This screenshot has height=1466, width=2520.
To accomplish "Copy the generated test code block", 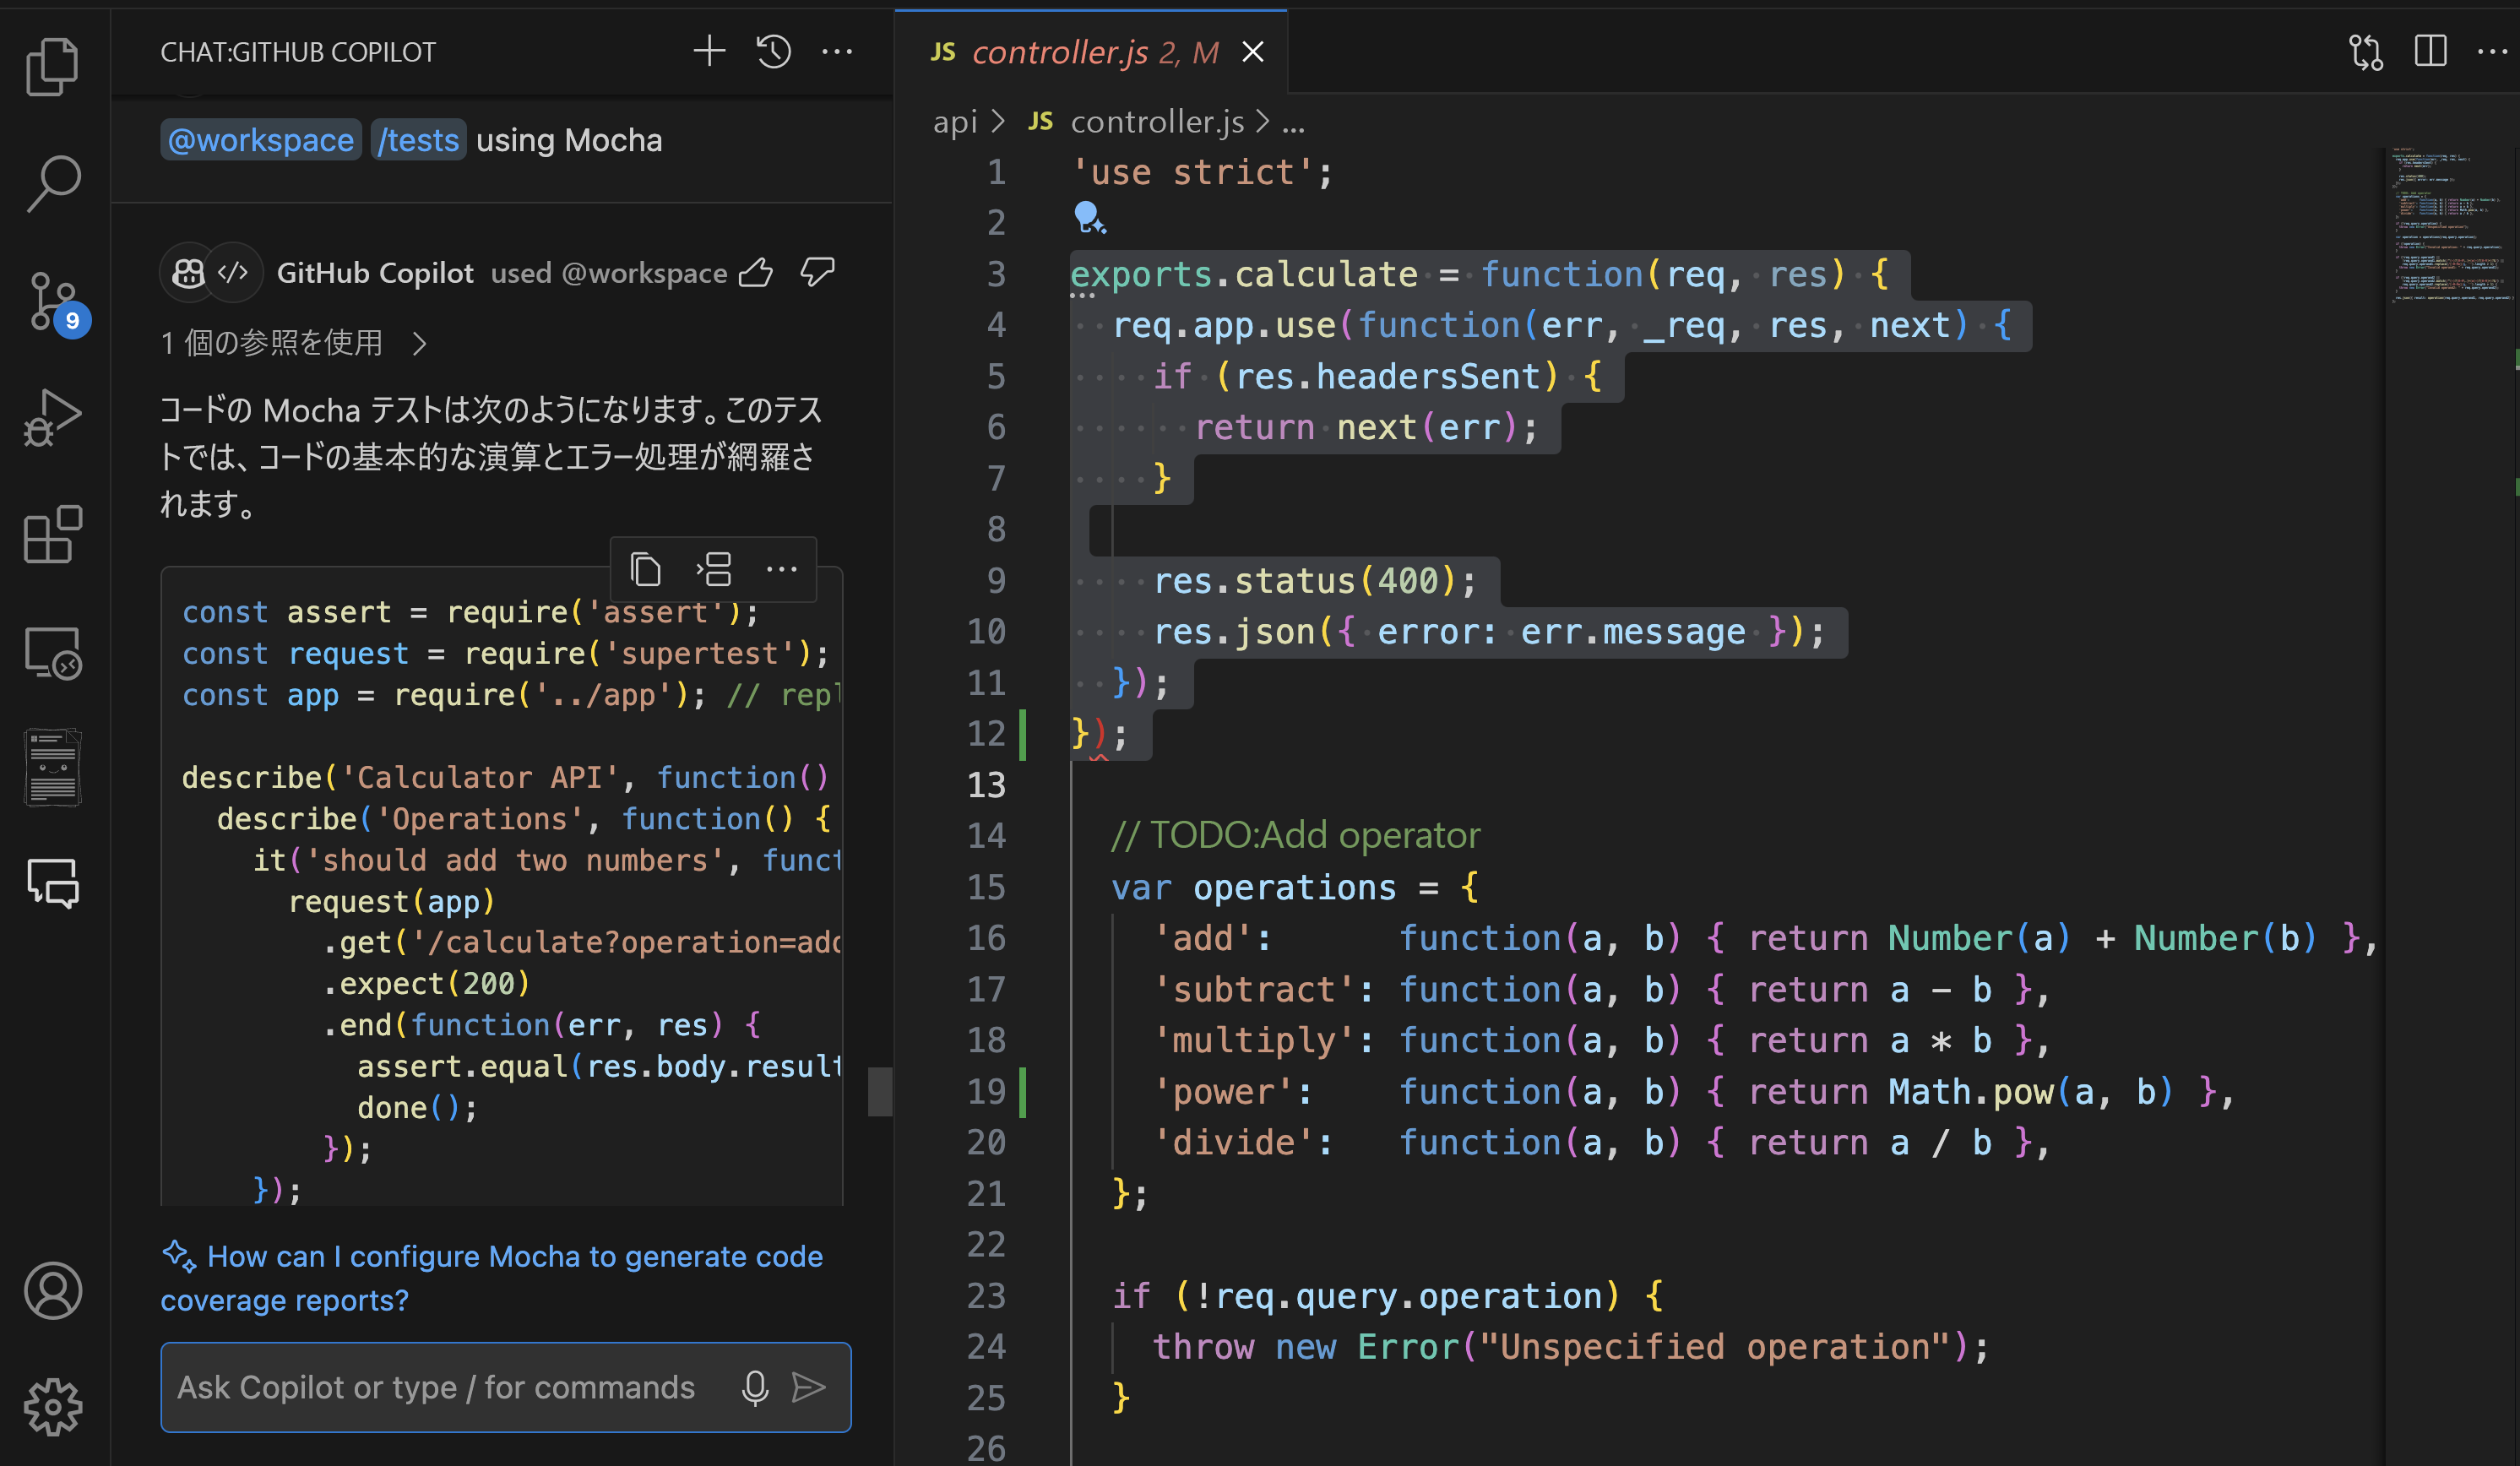I will (x=645, y=570).
